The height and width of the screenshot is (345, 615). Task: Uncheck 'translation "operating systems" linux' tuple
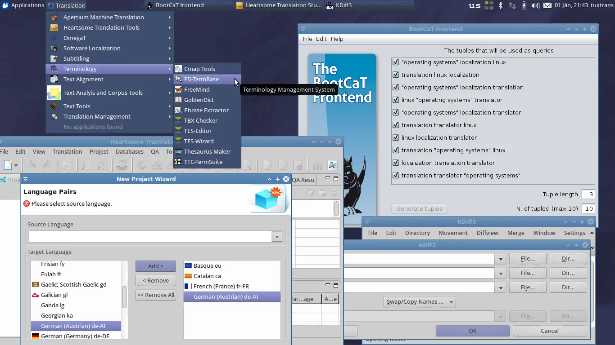(x=396, y=150)
